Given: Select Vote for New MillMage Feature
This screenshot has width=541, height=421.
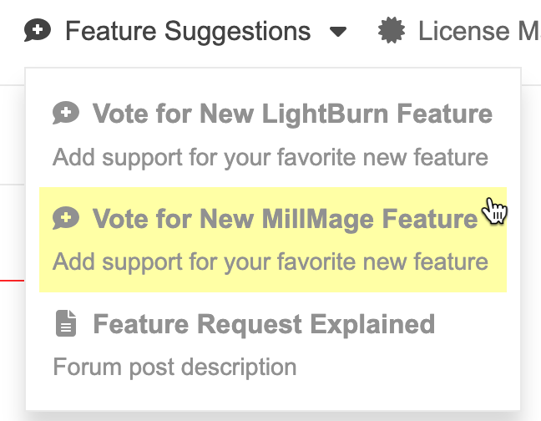Looking at the screenshot, I should point(285,219).
